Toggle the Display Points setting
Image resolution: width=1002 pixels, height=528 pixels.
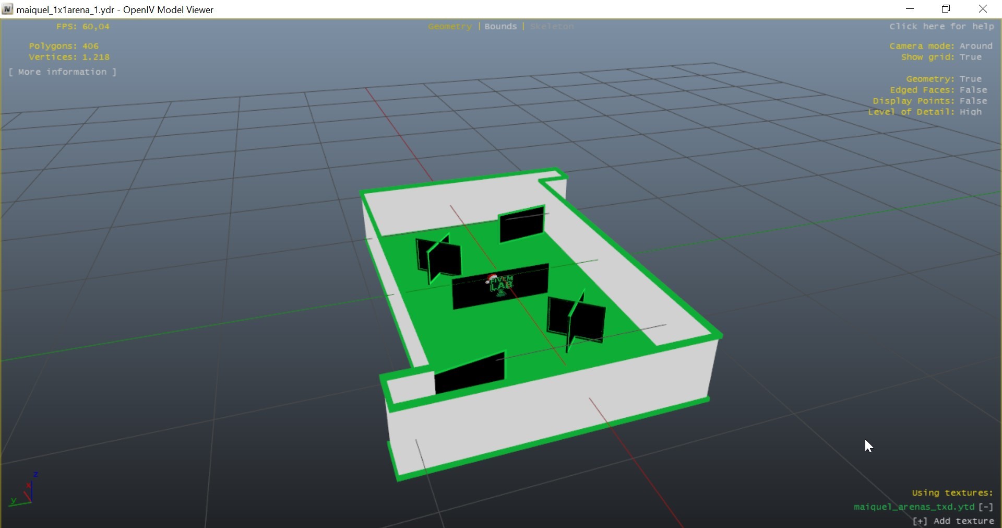(930, 101)
